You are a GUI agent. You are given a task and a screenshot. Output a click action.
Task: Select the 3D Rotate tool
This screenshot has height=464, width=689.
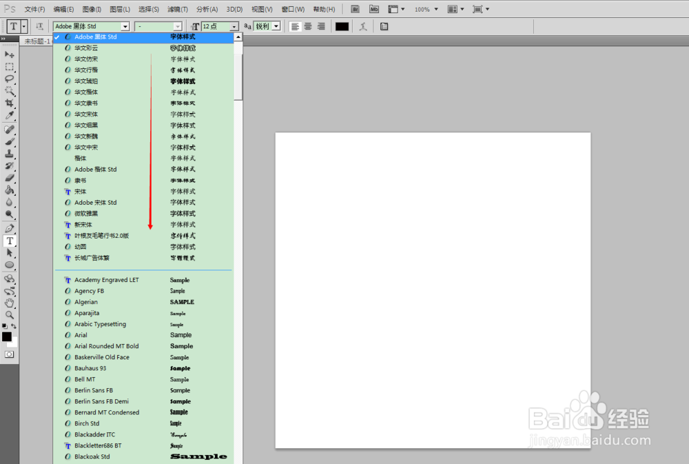[x=9, y=279]
